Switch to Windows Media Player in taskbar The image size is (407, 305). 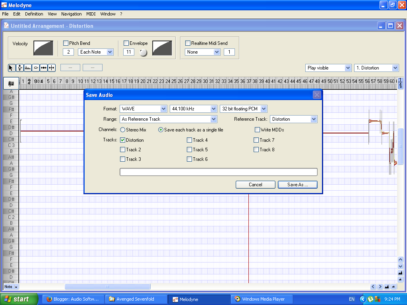pos(262,299)
